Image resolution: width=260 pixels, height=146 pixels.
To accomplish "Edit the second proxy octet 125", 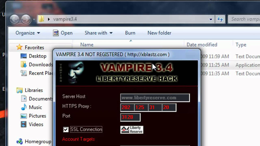I will [x=141, y=107].
